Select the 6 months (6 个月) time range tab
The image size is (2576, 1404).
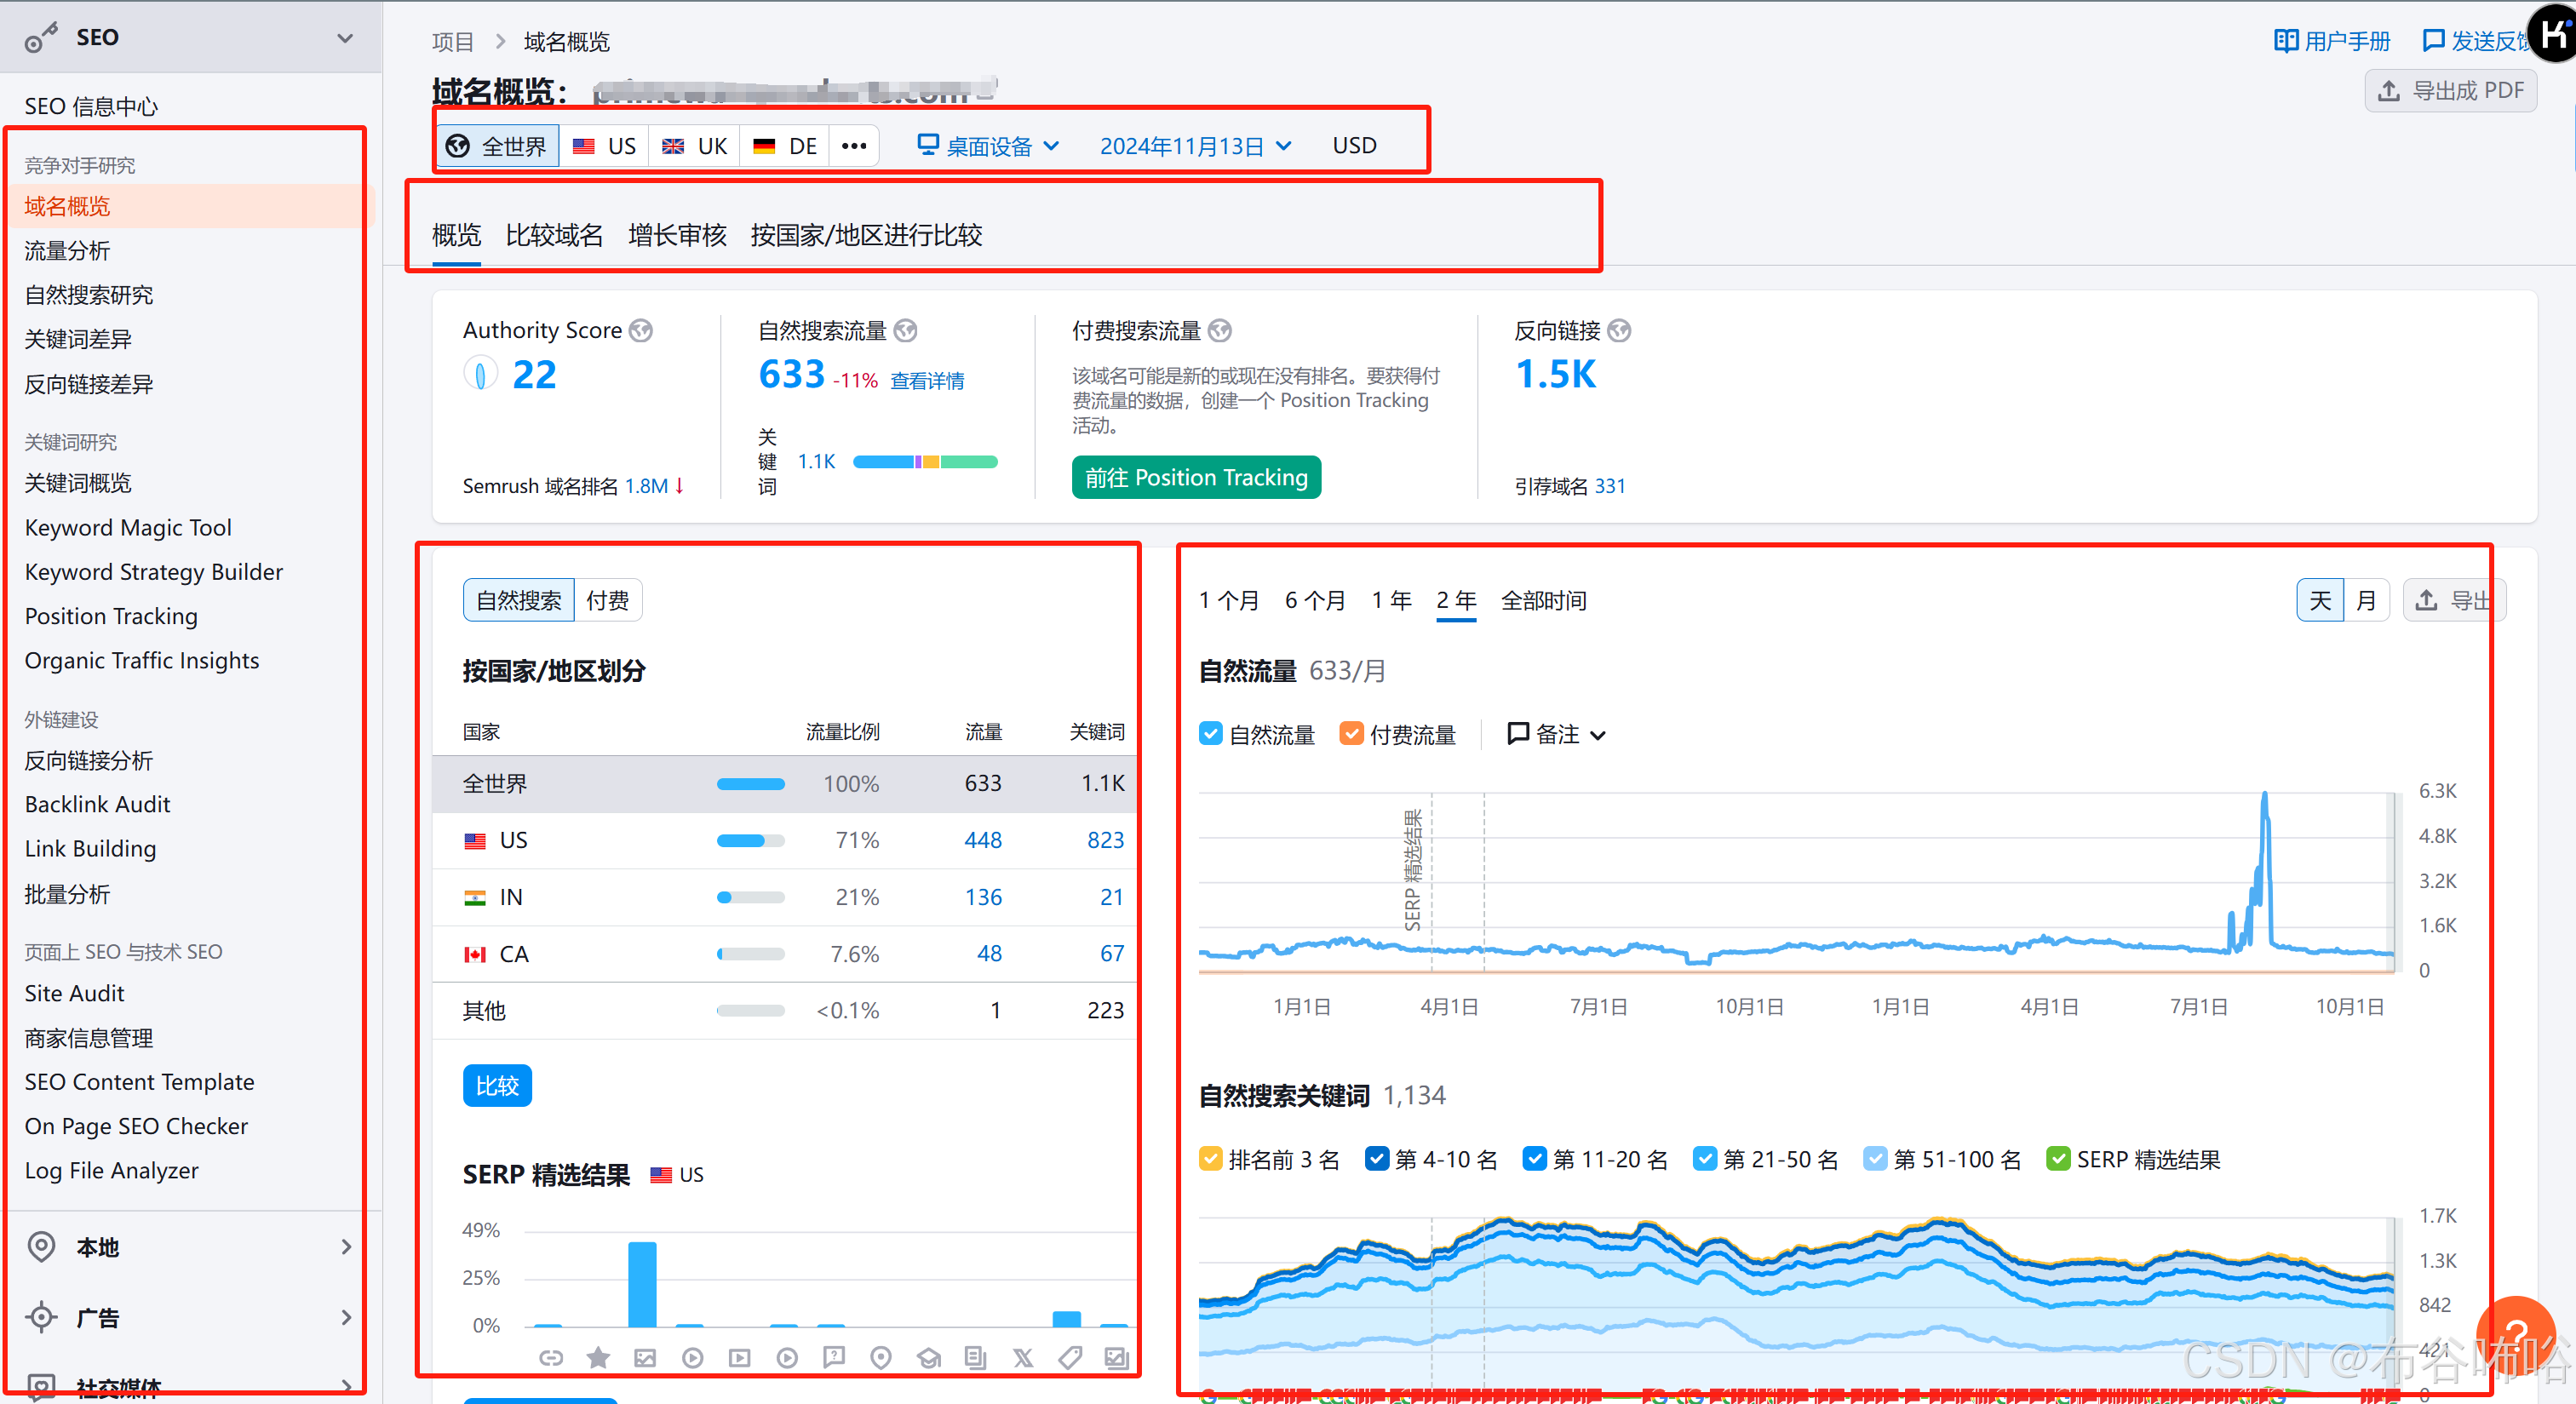[1314, 600]
